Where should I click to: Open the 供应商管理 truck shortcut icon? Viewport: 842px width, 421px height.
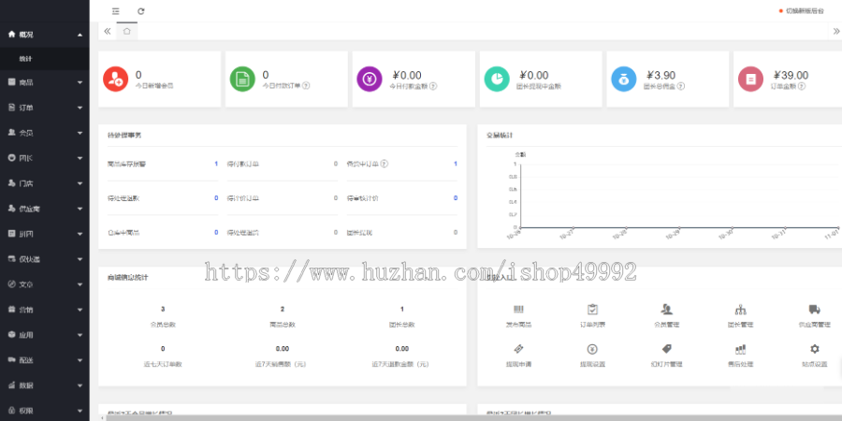[x=815, y=310]
